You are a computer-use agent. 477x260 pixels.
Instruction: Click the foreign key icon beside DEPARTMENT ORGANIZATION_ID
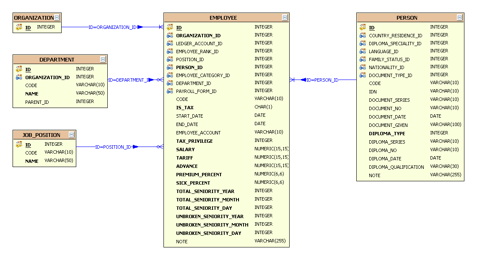(x=19, y=77)
